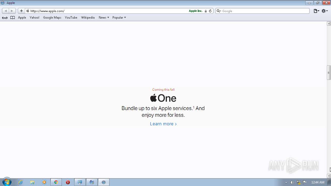This screenshot has height=186, width=331.
Task: Open the Yahoo! bookmark
Action: click(x=34, y=18)
